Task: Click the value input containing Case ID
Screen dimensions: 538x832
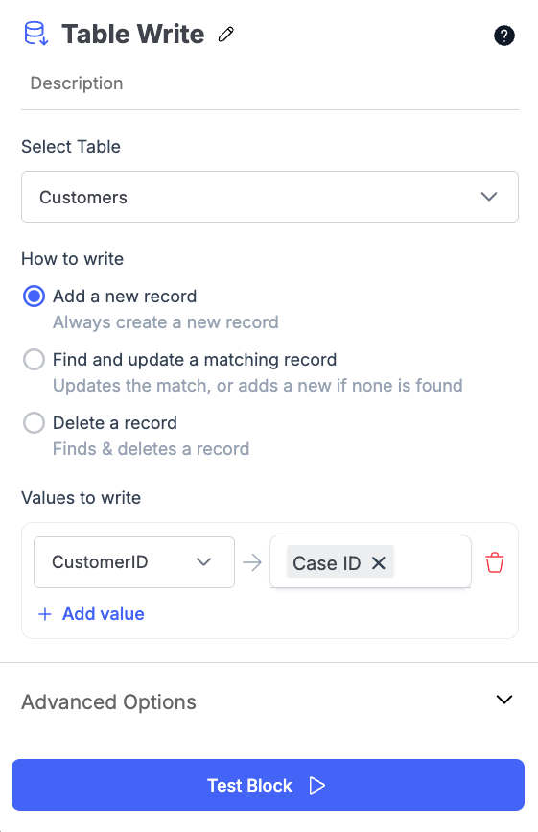Action: click(x=370, y=562)
